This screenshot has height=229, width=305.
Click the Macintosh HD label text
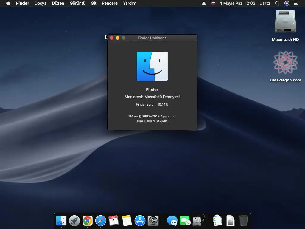285,40
